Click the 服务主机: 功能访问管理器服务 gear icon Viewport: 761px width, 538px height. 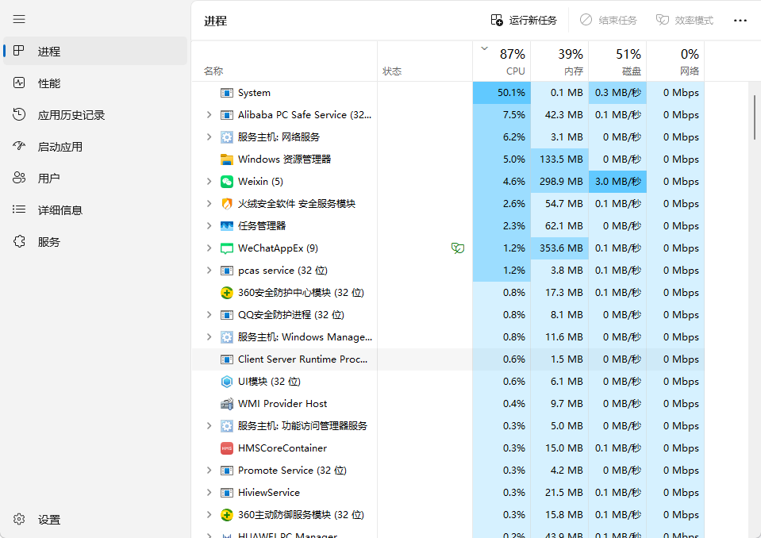tap(227, 426)
